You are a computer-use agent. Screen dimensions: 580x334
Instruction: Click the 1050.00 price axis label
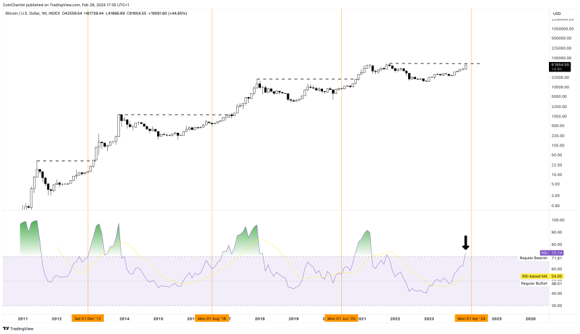coord(559,116)
